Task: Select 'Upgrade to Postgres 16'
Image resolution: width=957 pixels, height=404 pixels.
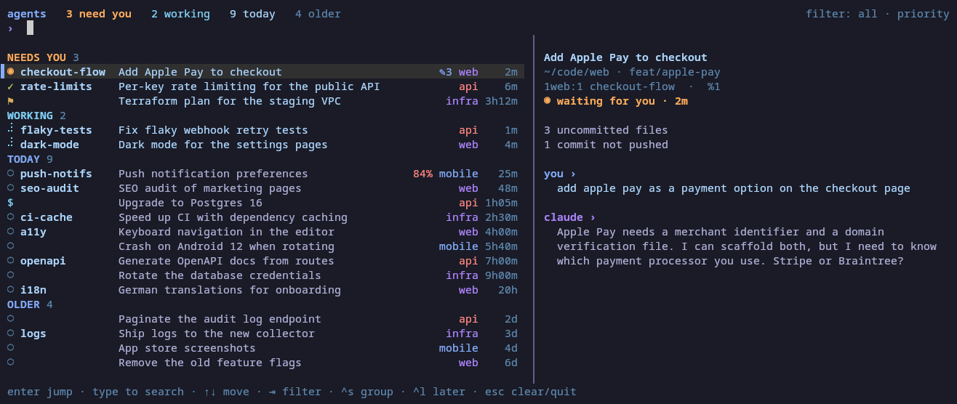Action: tap(191, 203)
